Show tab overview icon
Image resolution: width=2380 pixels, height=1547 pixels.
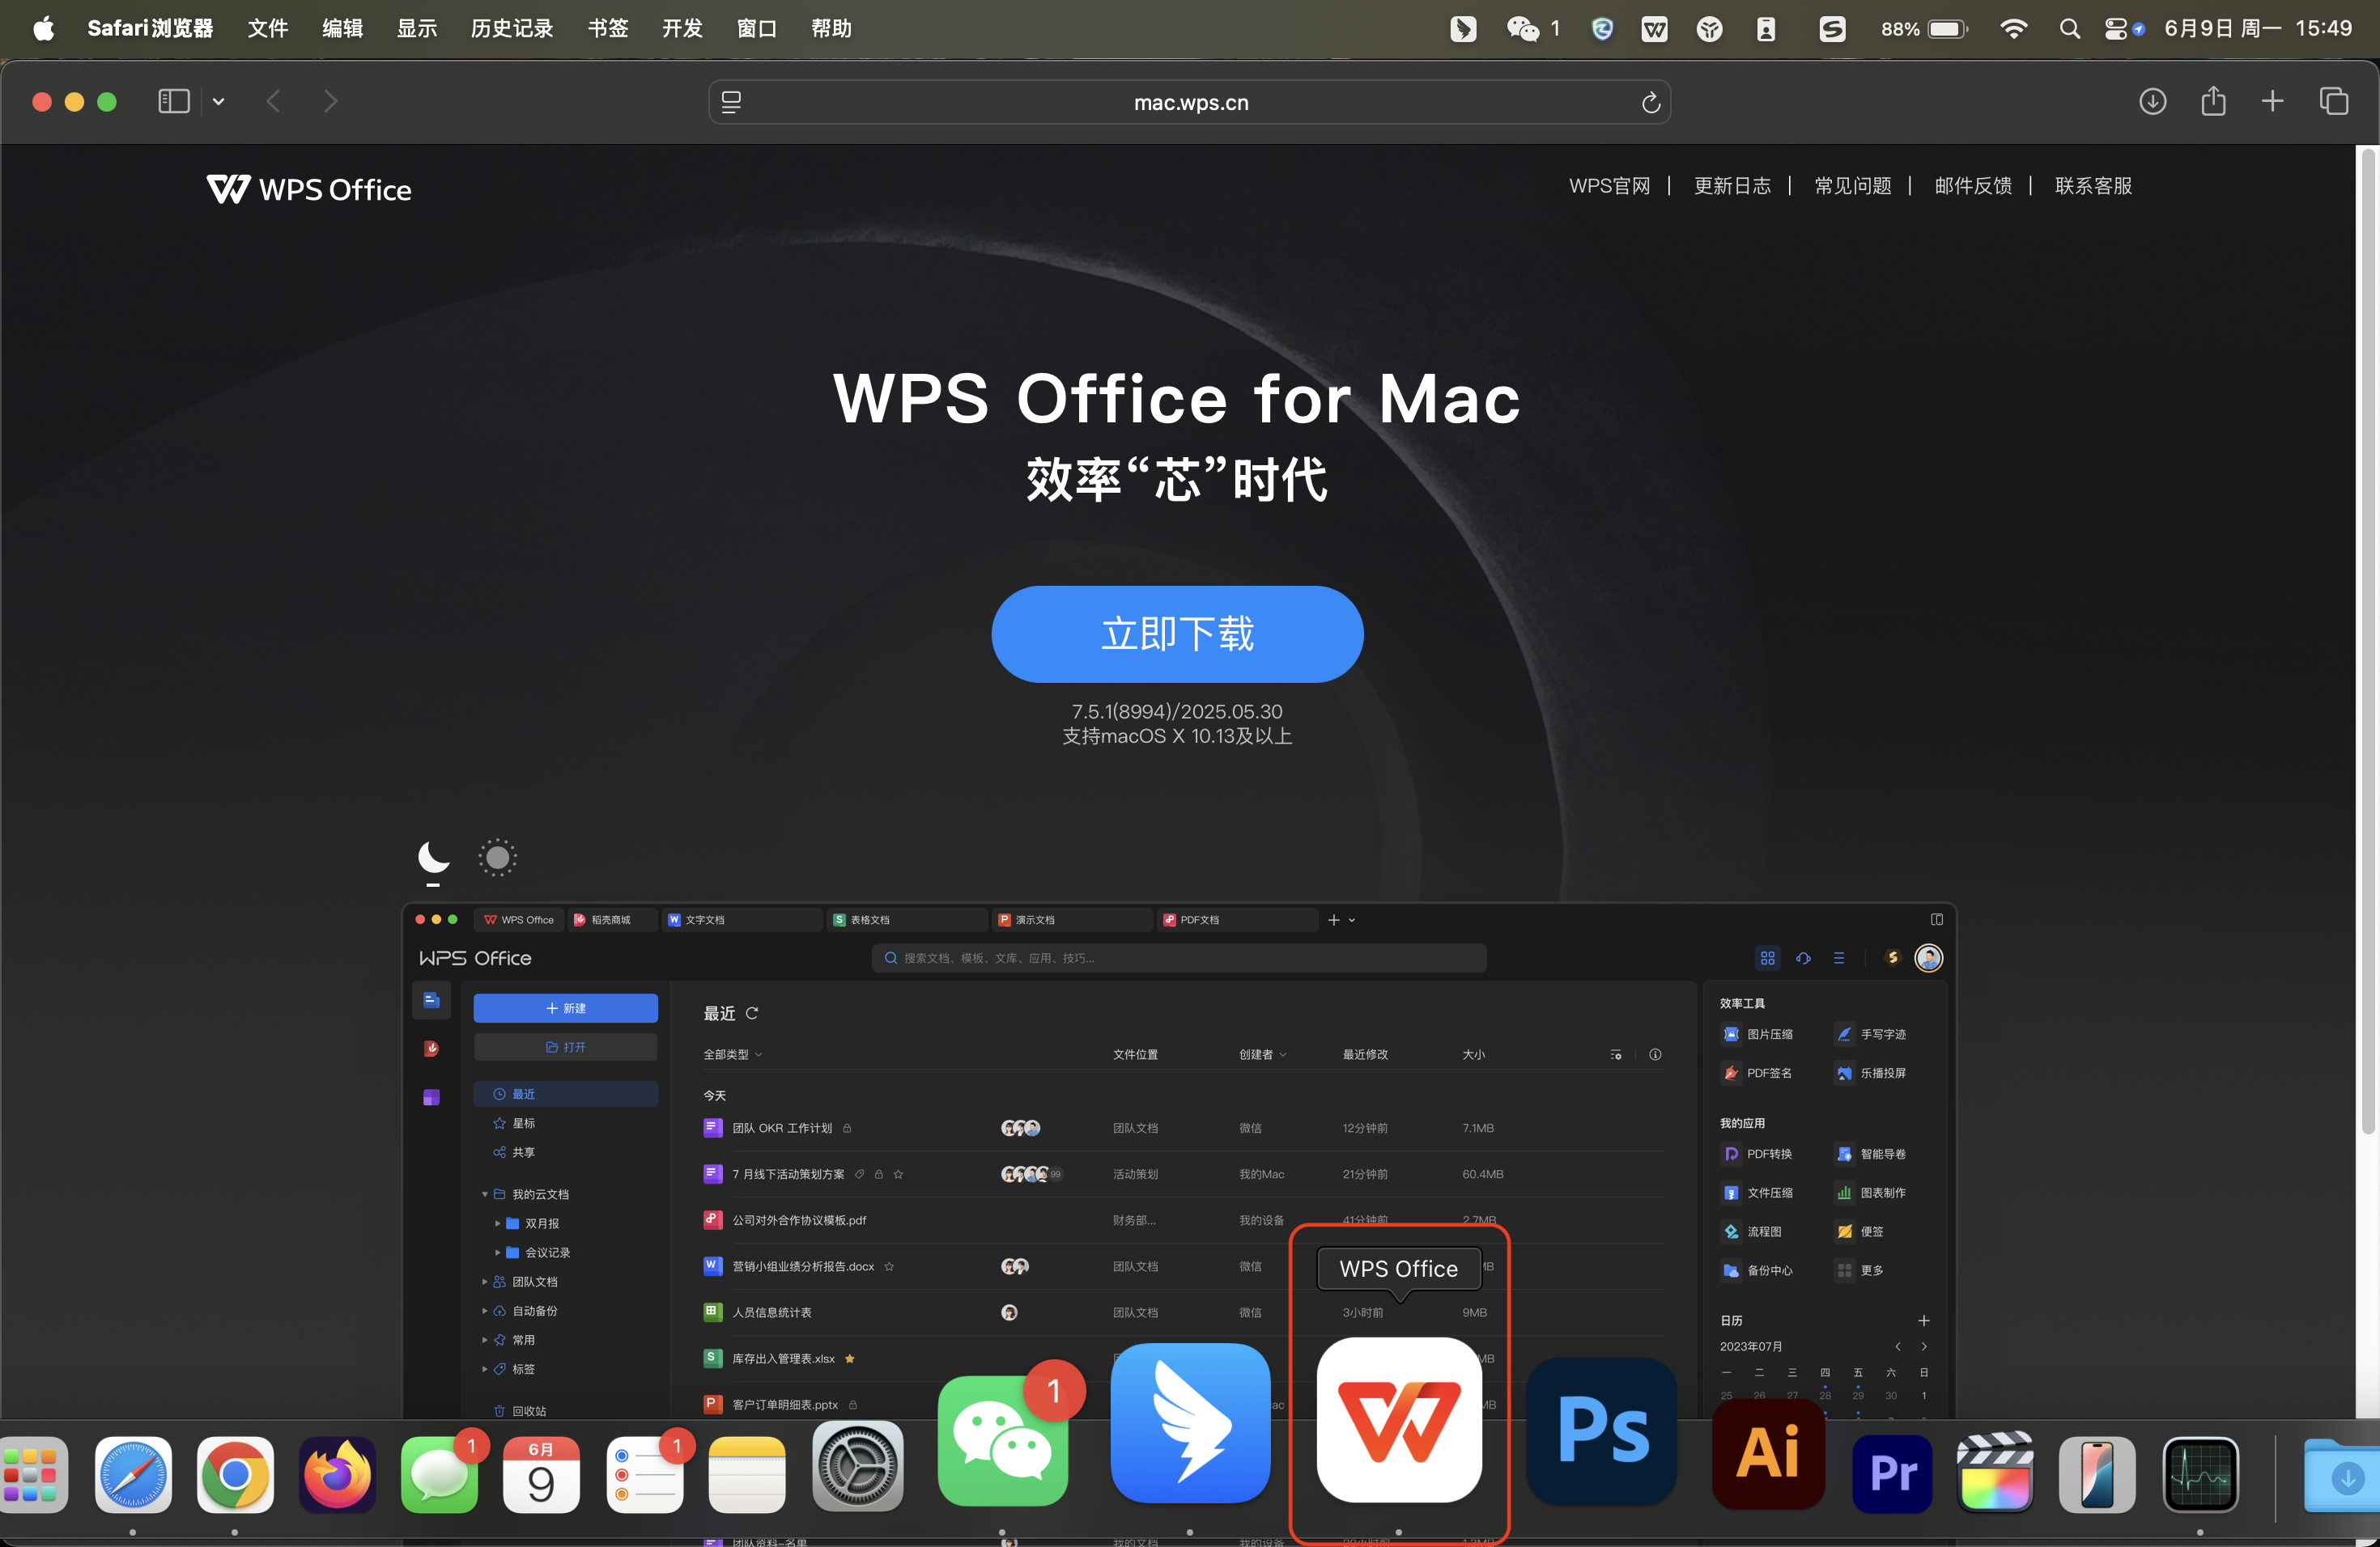(x=2334, y=101)
